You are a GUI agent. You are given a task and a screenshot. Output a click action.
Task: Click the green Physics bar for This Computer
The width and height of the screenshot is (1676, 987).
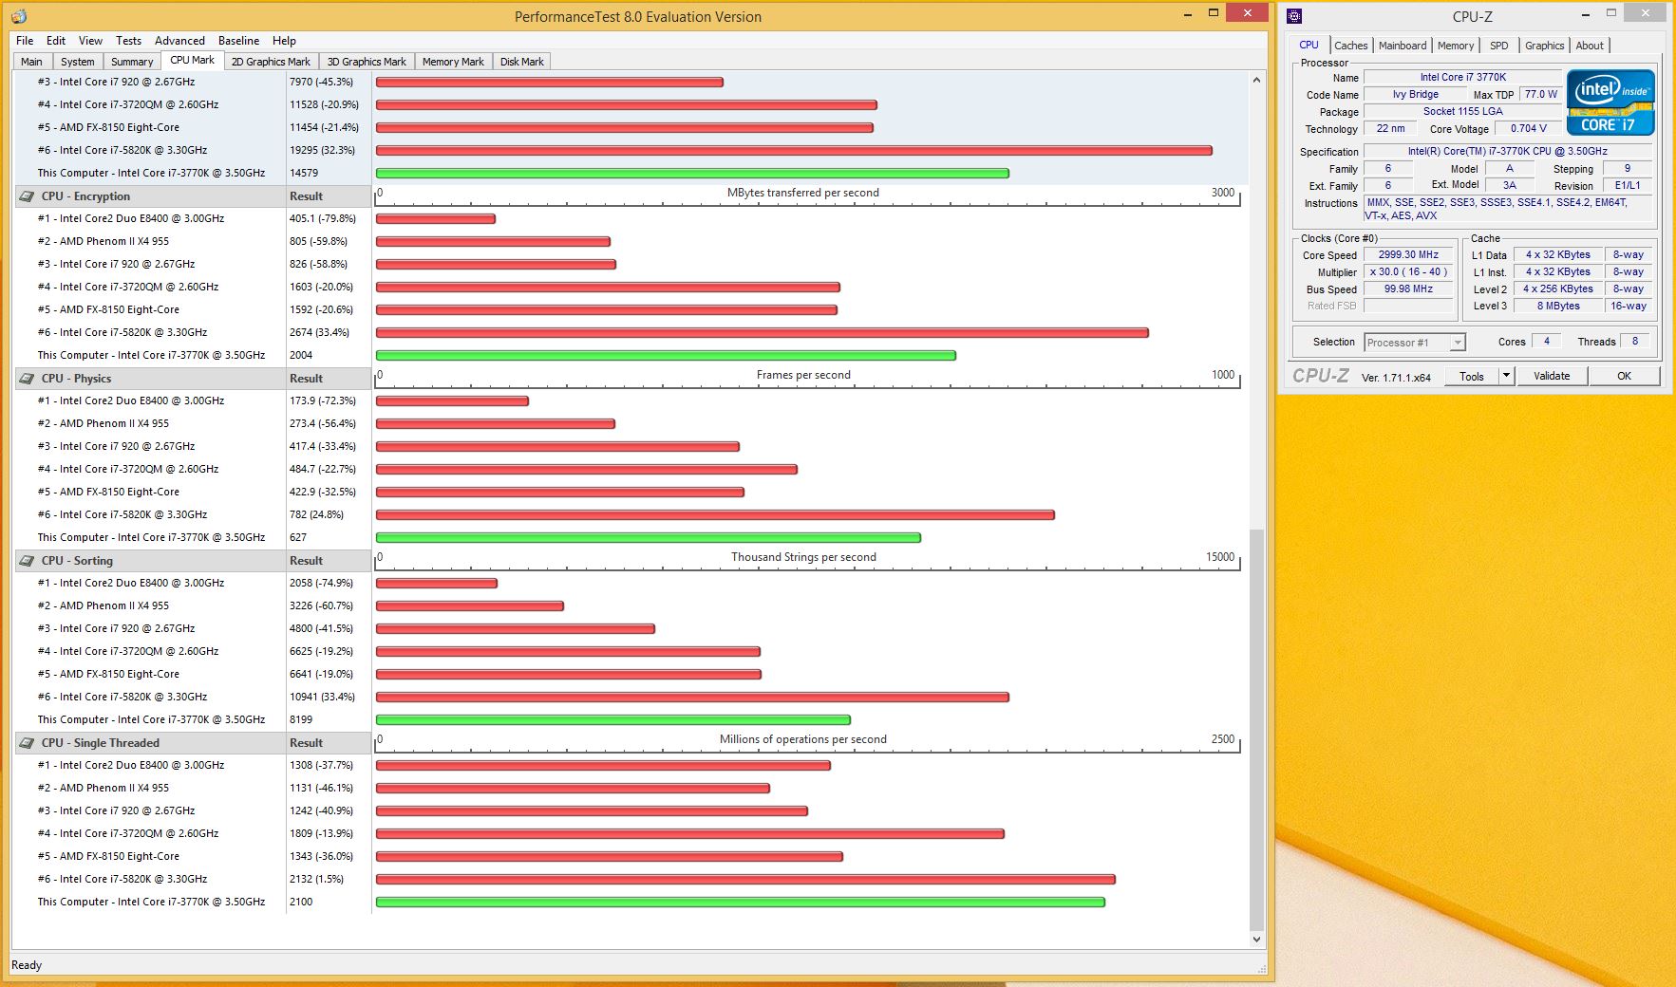[649, 538]
